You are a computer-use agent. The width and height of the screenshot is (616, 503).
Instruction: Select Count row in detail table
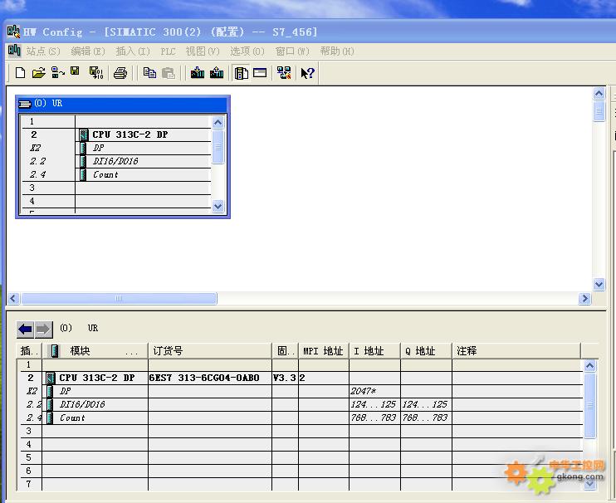(301, 418)
